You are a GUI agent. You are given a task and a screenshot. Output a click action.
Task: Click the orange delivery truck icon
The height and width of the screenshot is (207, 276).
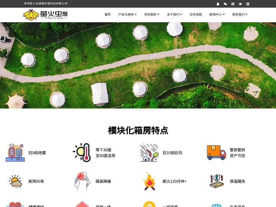coord(217,153)
